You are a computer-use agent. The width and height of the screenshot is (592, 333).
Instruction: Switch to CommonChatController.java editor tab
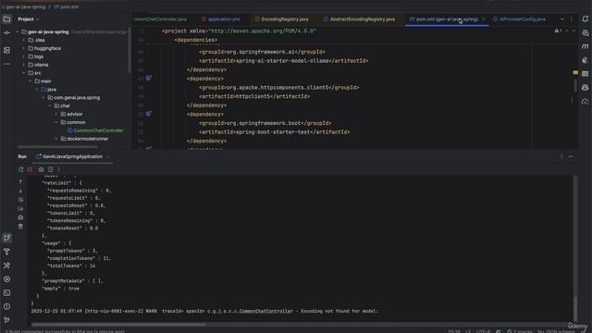point(160,19)
